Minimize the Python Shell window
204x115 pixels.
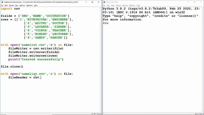(x=188, y=2)
